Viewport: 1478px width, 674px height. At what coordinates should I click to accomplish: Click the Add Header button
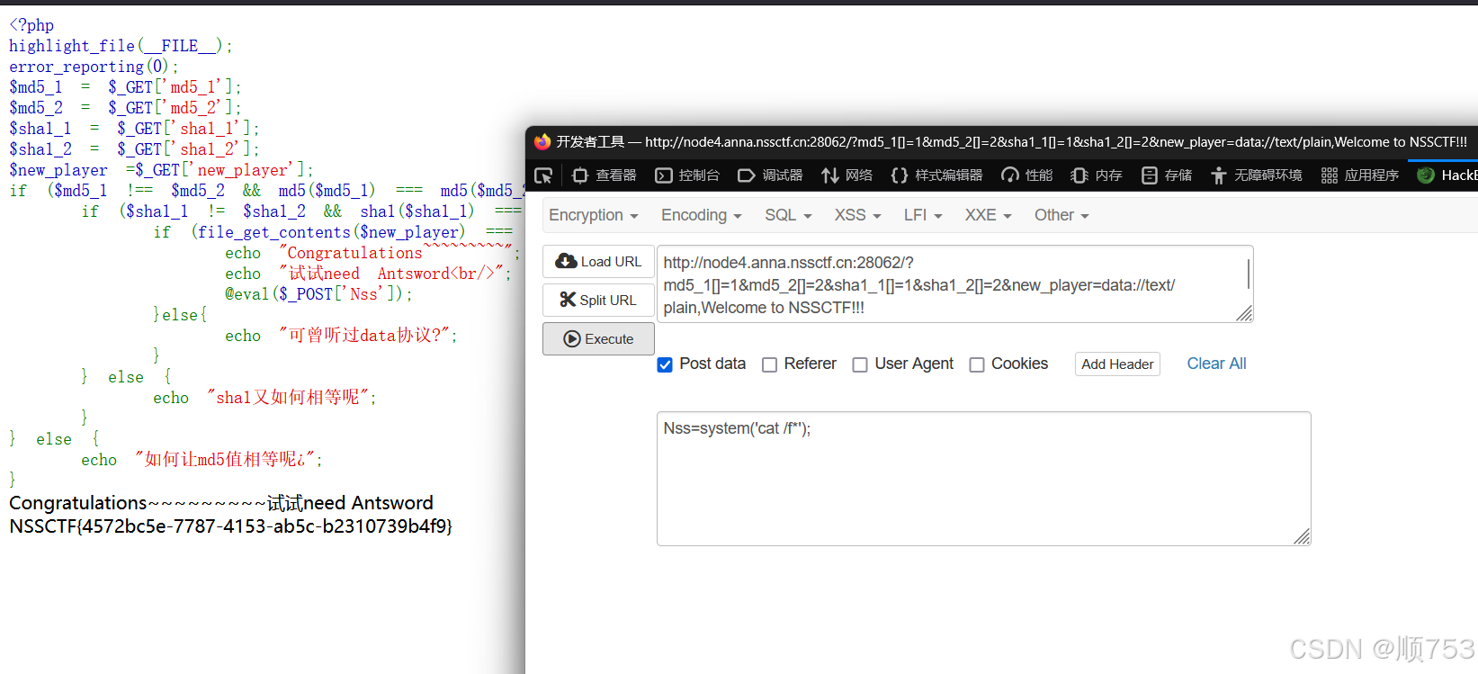(x=1117, y=364)
